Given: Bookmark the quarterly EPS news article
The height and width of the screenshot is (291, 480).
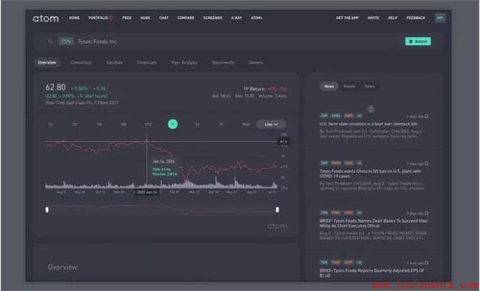Looking at the screenshot, I should 427,263.
